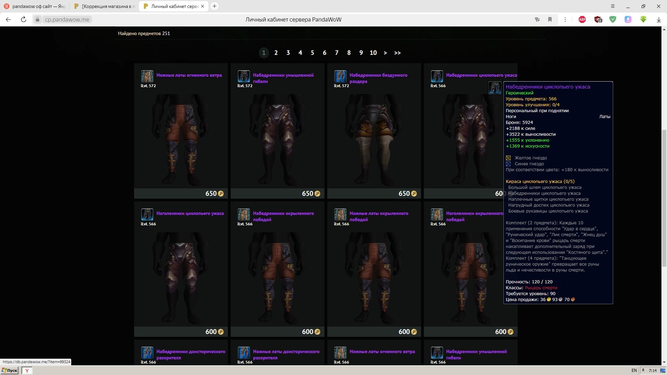
Task: Click the green shield protection extension
Action: pos(613,19)
